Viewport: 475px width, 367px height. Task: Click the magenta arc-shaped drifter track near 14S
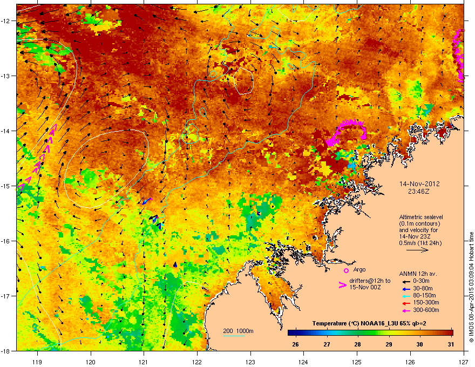346,132
